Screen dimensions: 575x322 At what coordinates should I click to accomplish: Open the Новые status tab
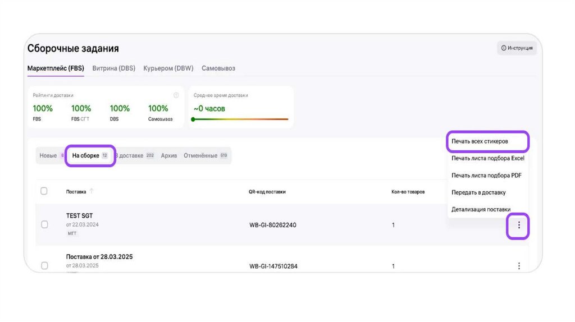[x=51, y=155]
